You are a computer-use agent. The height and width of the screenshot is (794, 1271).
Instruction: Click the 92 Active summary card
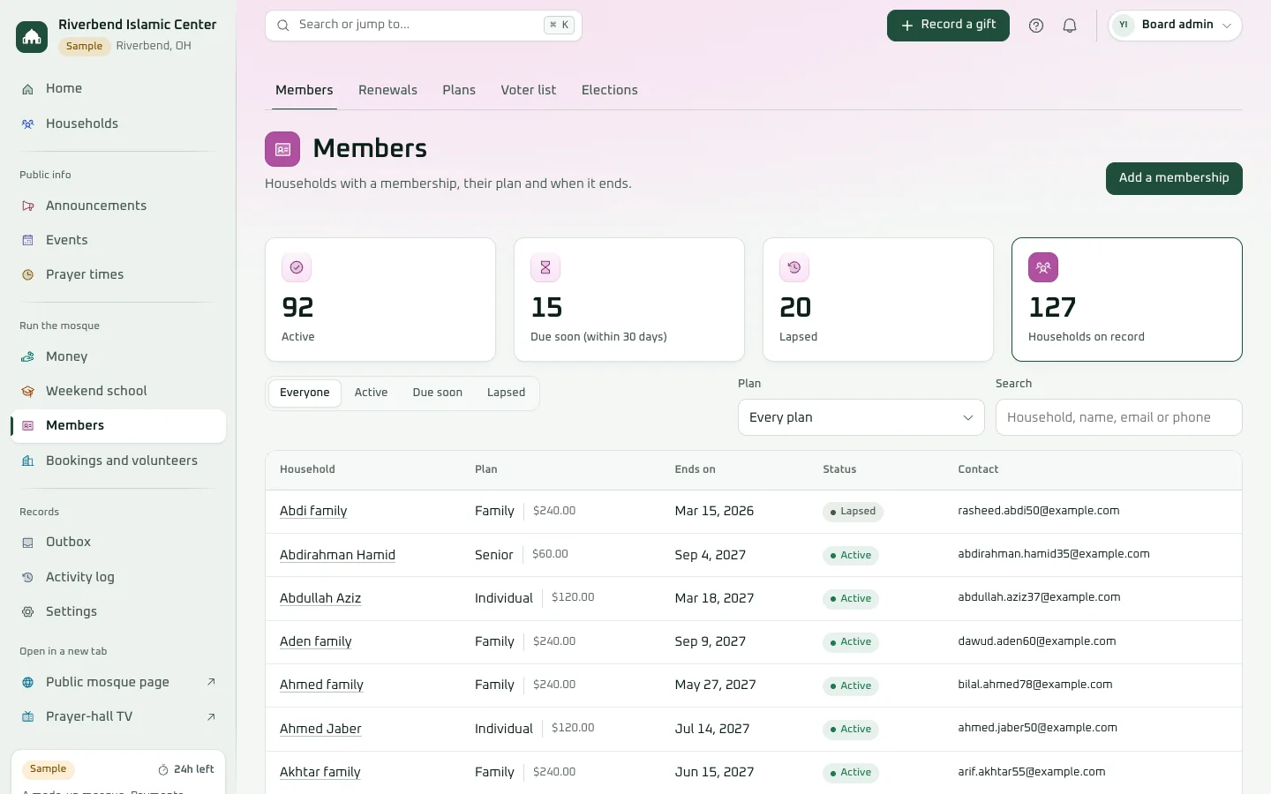coord(380,299)
